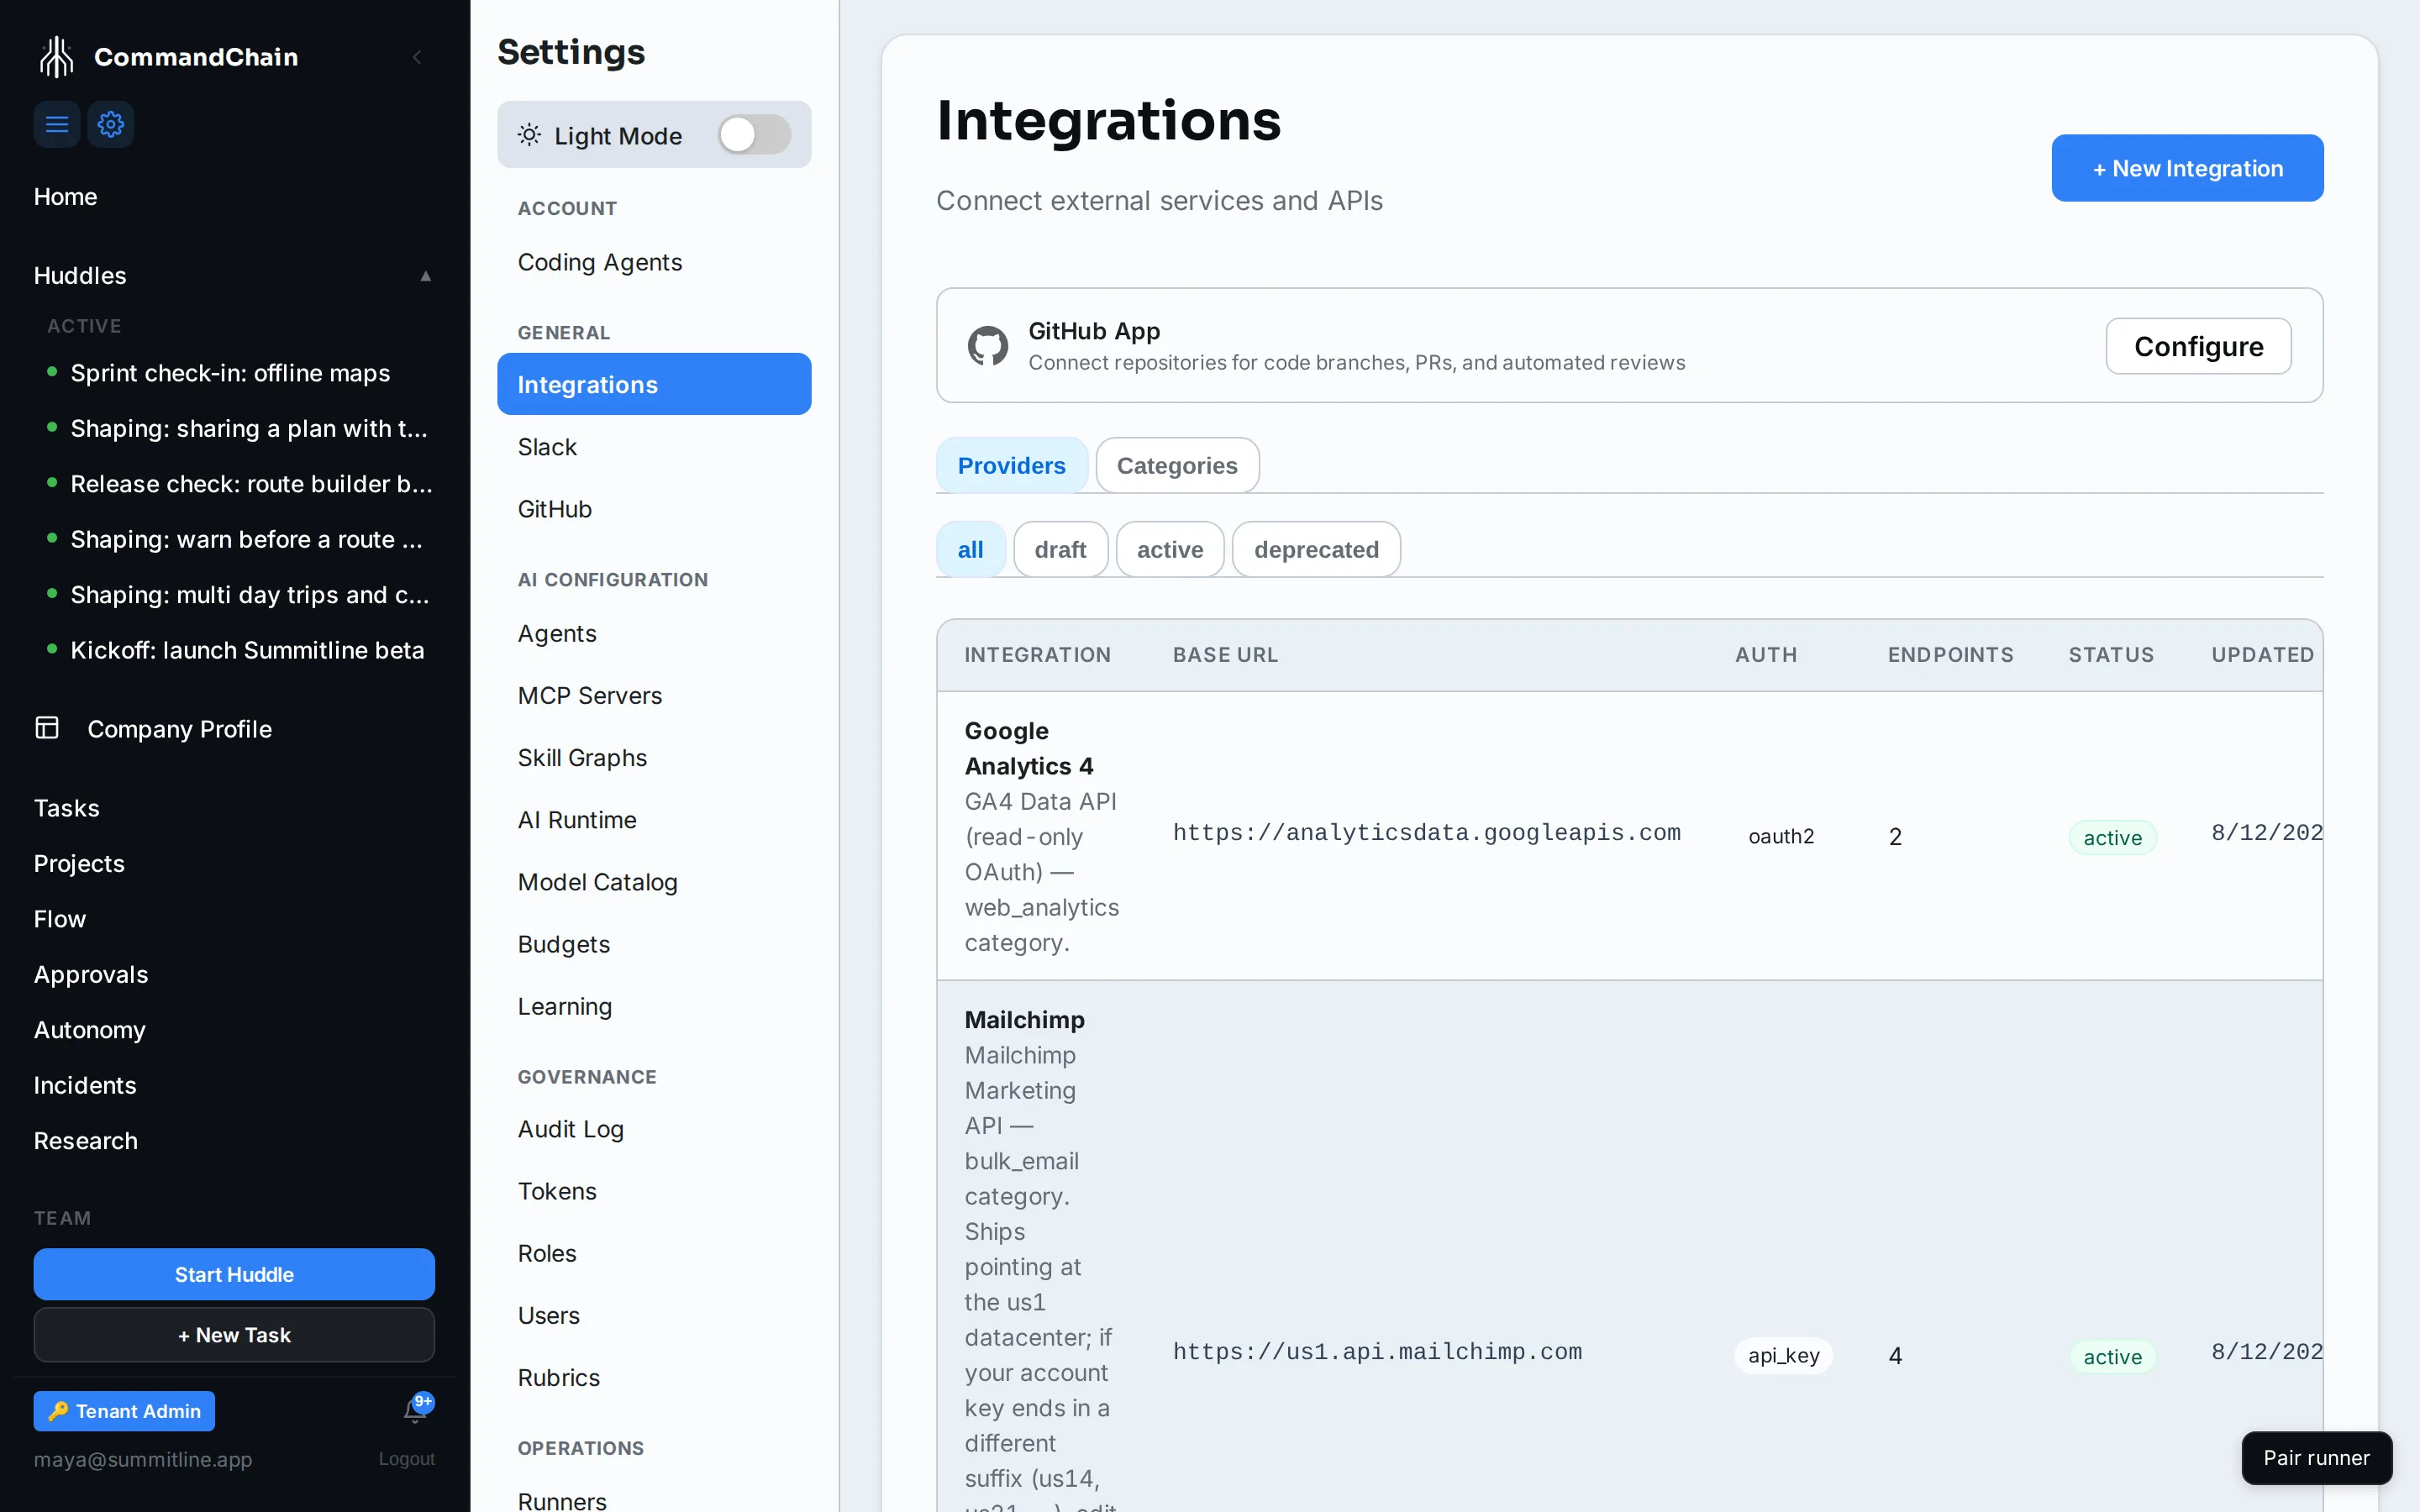Open Company Profile page
Viewport: 2420px width, 1512px height.
click(179, 729)
